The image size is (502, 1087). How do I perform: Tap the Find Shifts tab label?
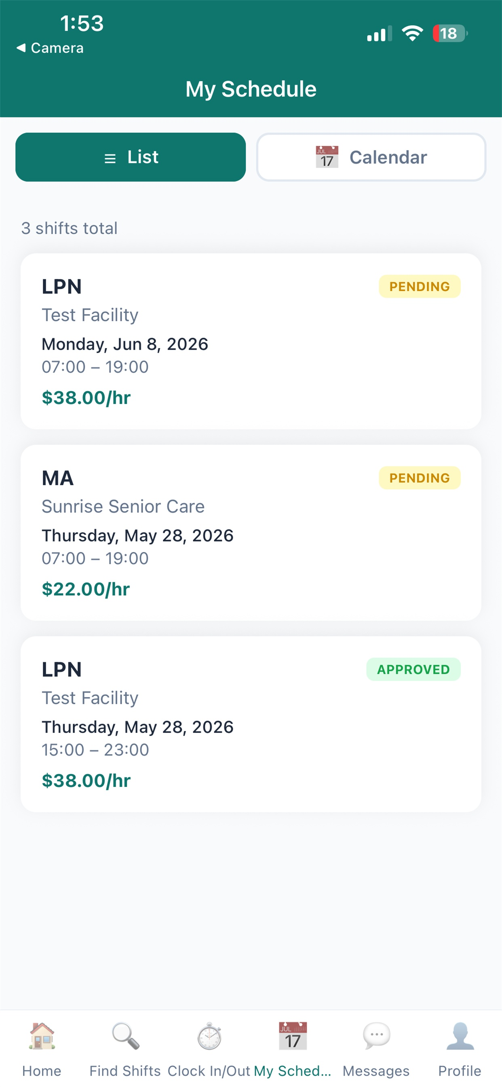pyautogui.click(x=125, y=1070)
